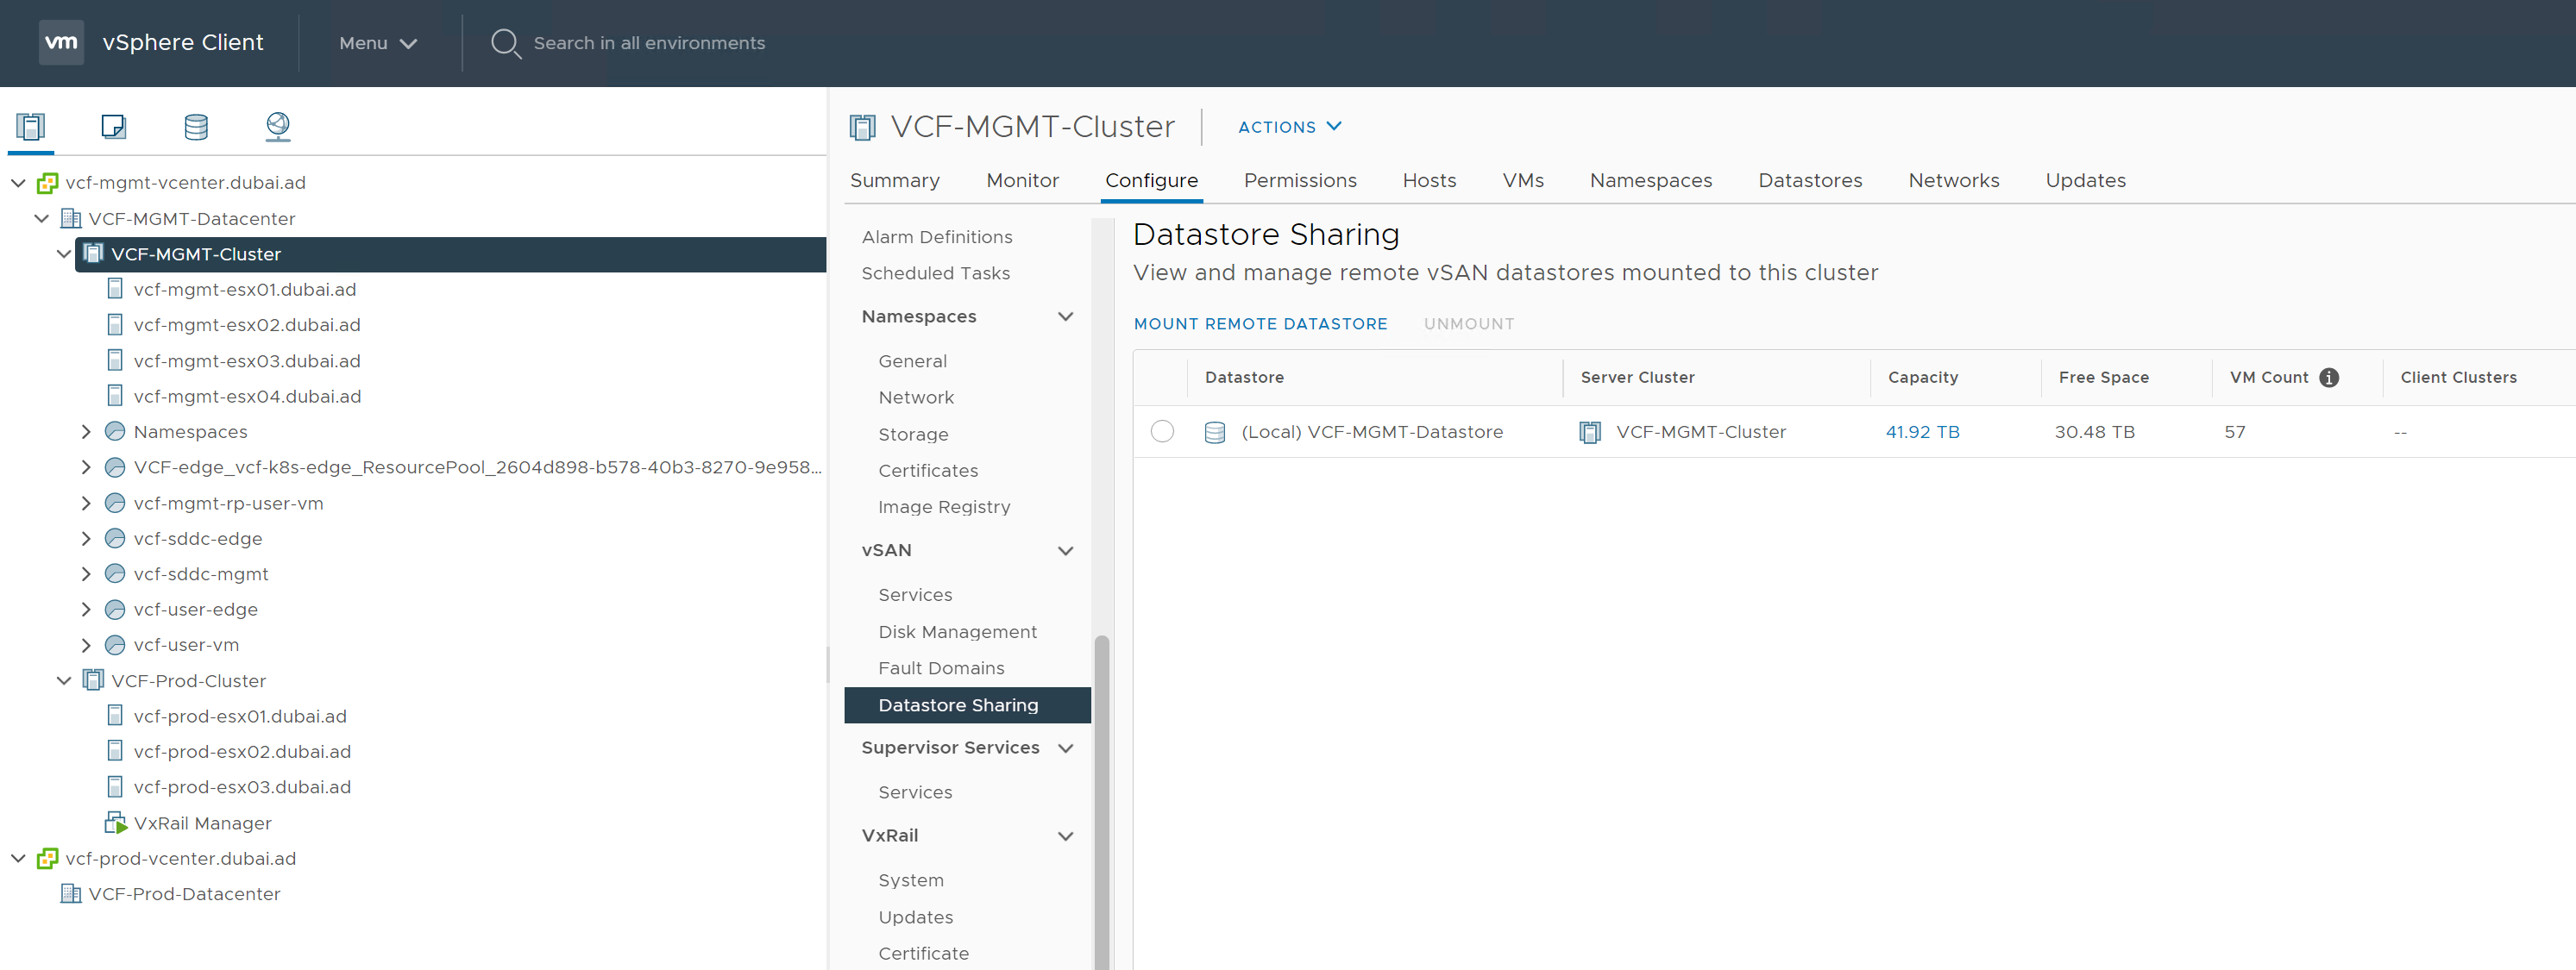Click inside the search environments field
The image size is (2576, 970).
tap(650, 43)
